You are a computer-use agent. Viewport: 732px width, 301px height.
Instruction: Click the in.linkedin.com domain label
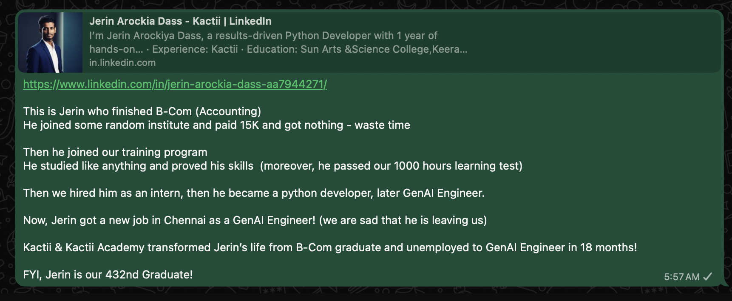(122, 62)
